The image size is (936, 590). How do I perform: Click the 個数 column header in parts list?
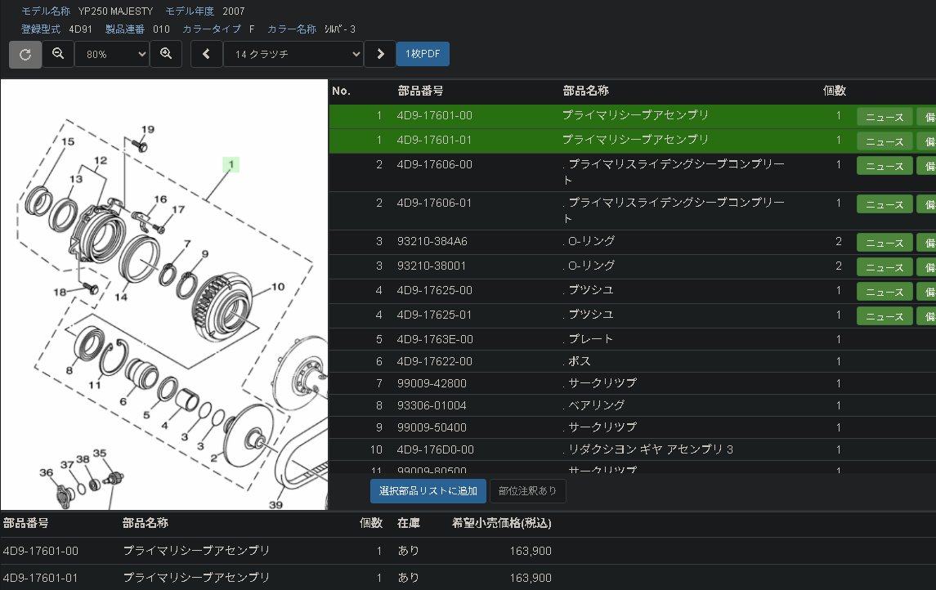(x=834, y=91)
